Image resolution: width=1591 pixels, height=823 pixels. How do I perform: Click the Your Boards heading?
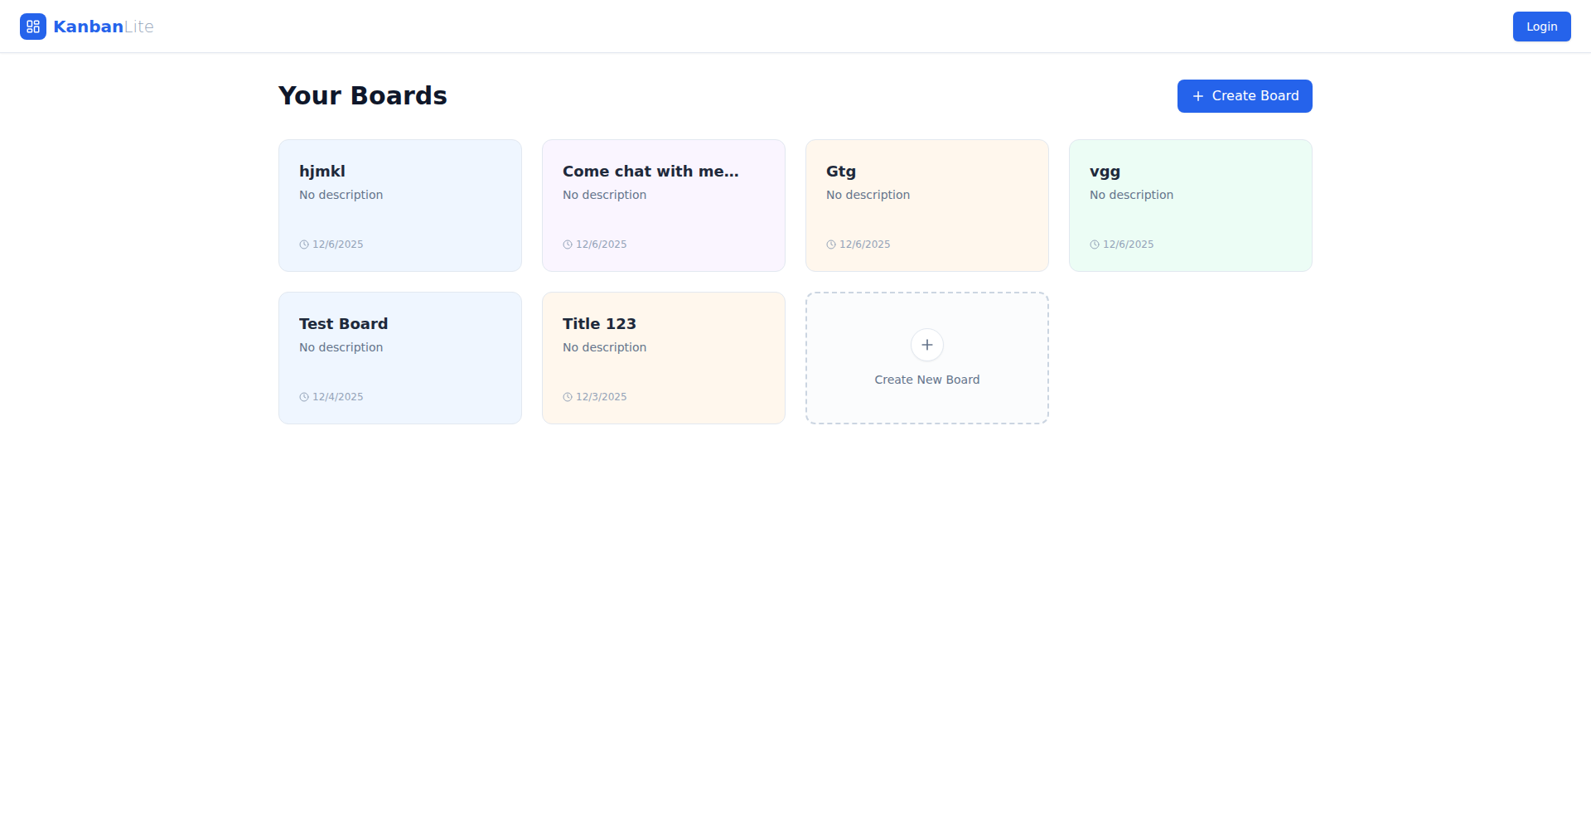(362, 94)
